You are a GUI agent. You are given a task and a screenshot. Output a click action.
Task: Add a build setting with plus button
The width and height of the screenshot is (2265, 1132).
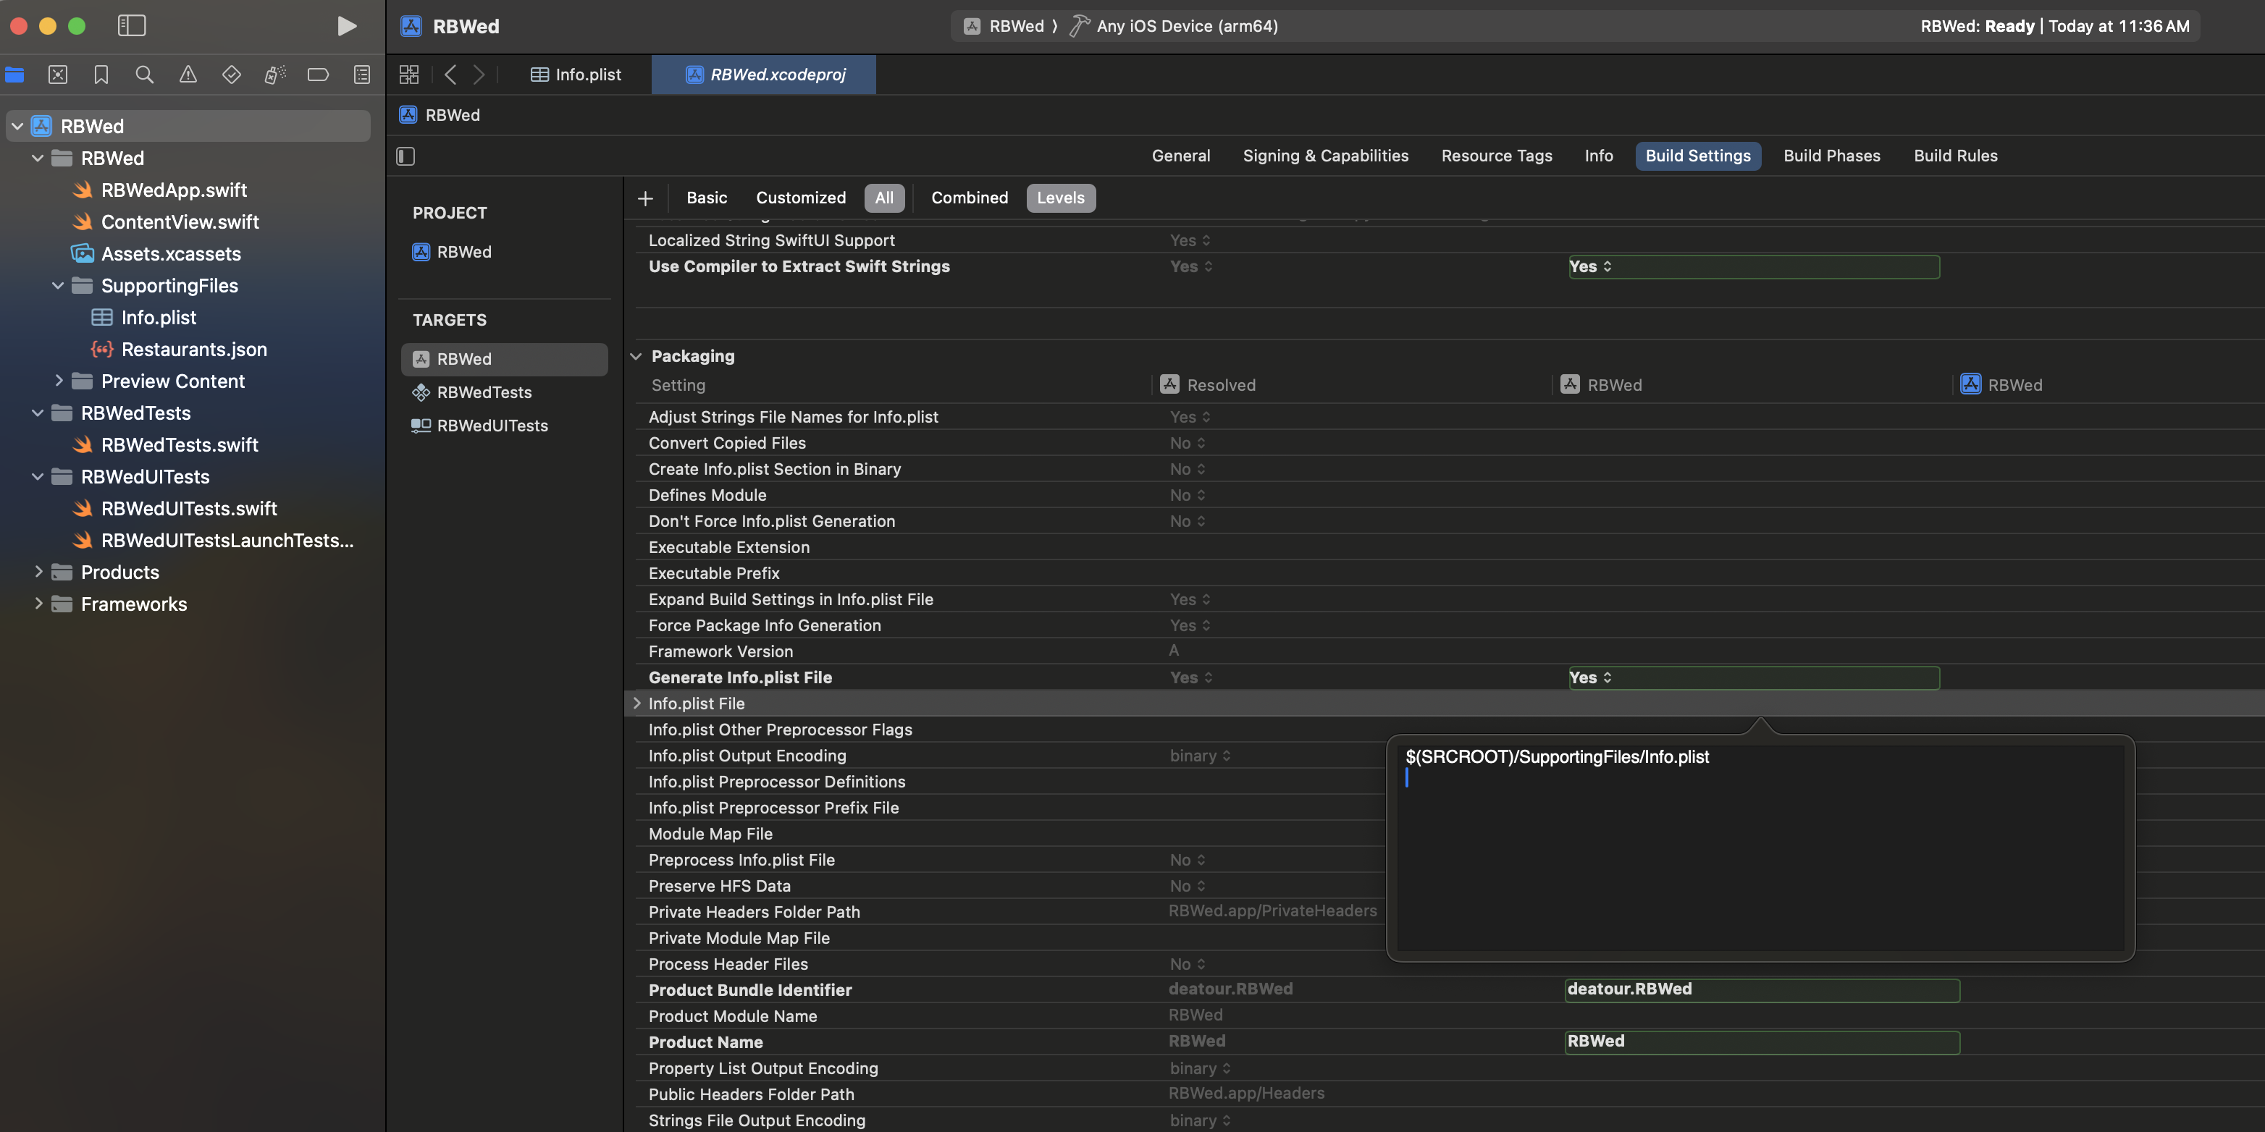click(645, 198)
